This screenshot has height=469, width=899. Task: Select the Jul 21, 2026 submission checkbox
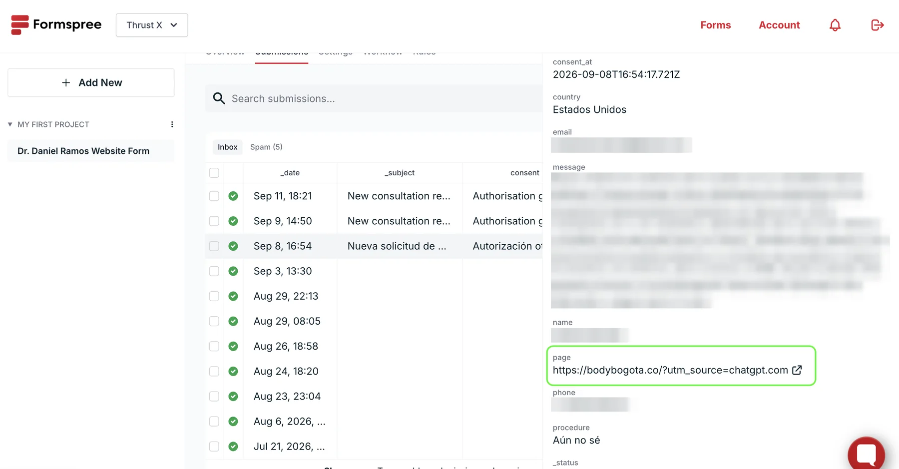[214, 447]
